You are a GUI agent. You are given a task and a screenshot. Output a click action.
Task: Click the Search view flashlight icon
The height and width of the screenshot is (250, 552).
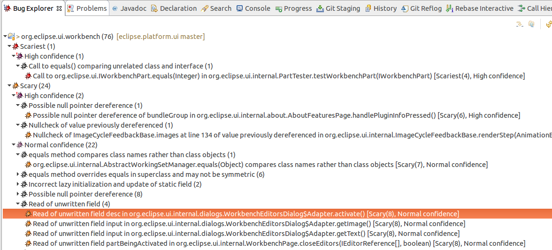click(205, 8)
